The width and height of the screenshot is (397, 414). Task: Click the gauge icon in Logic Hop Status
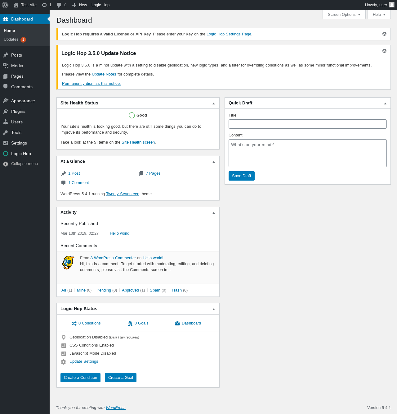coord(177,324)
